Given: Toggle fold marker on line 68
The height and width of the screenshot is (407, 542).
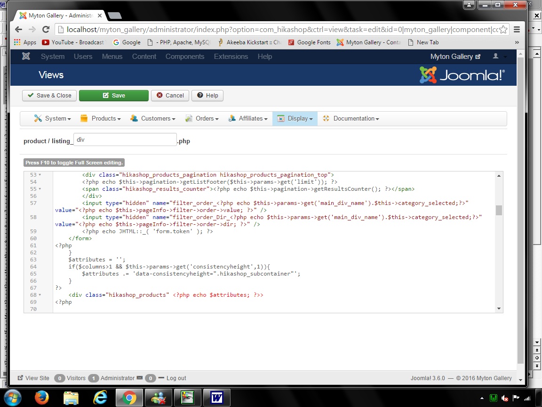Looking at the screenshot, I should pos(40,295).
